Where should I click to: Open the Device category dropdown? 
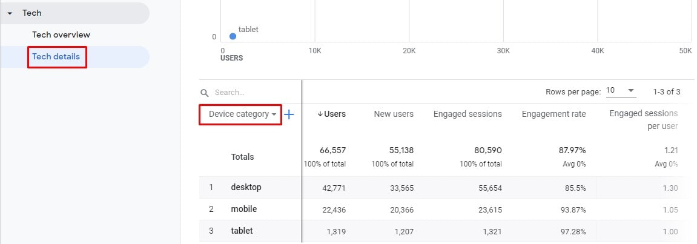242,114
